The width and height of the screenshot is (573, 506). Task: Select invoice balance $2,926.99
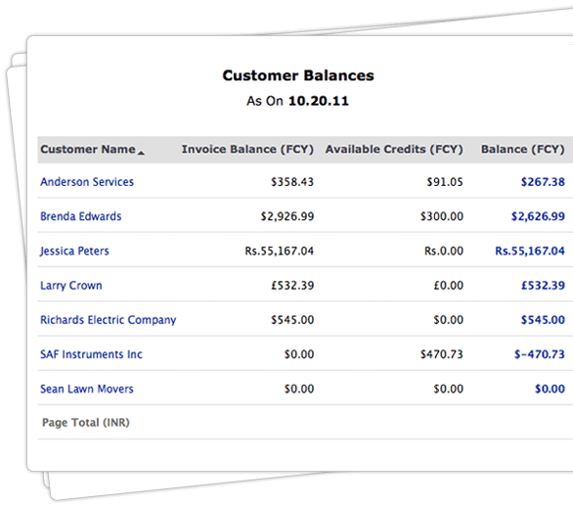point(287,216)
